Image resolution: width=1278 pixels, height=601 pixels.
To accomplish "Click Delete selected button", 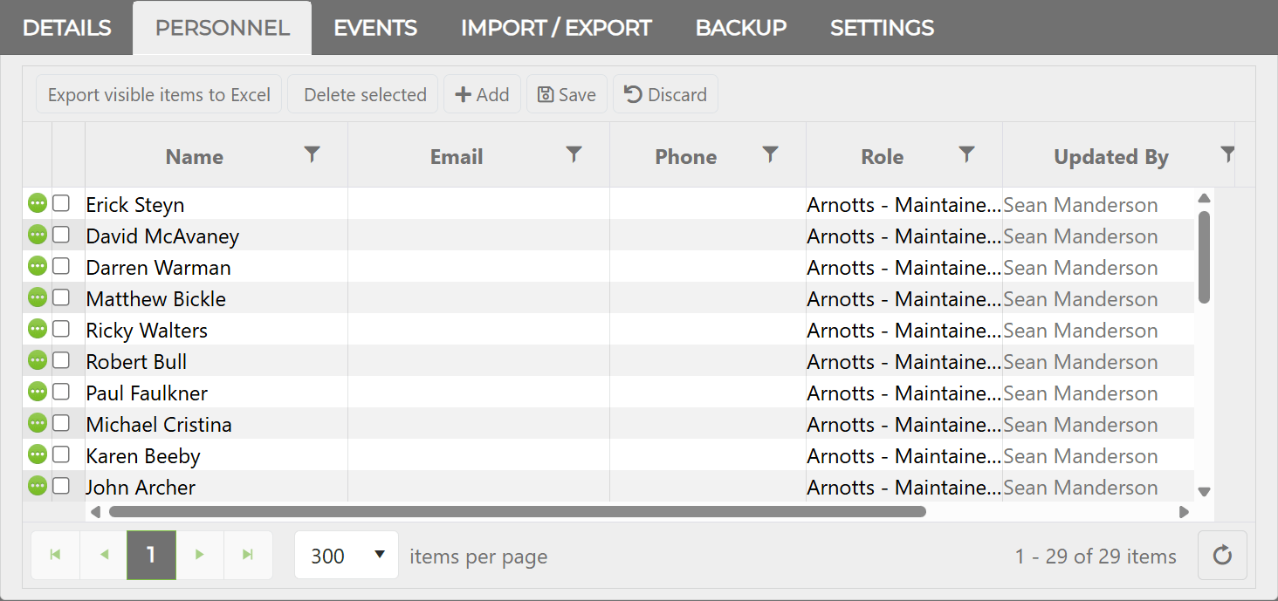I will click(x=365, y=94).
